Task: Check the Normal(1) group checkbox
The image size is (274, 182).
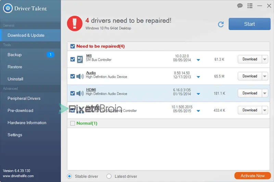Action: (x=73, y=123)
